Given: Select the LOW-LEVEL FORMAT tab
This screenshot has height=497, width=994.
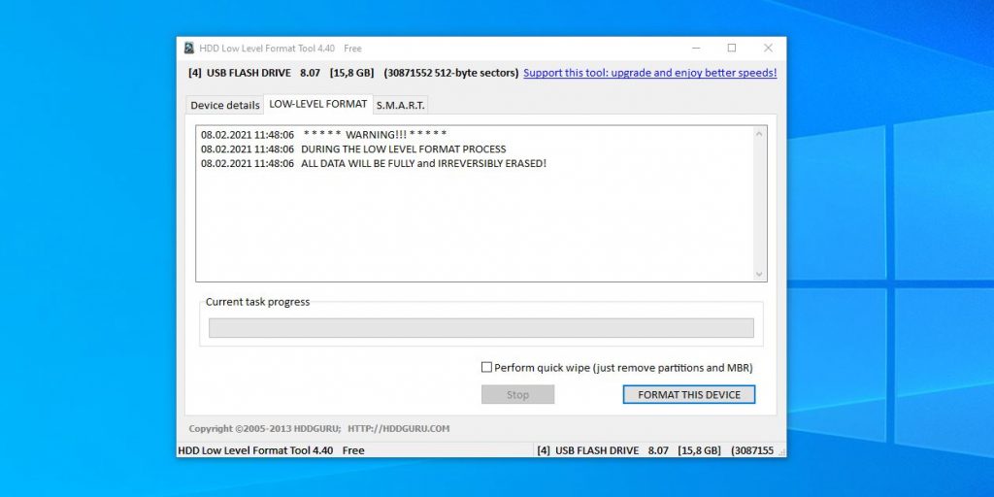Looking at the screenshot, I should 318,104.
